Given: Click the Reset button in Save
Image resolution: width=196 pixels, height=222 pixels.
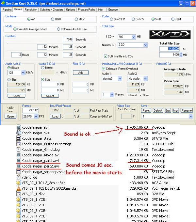Looking at the screenshot, I should click(146, 110).
